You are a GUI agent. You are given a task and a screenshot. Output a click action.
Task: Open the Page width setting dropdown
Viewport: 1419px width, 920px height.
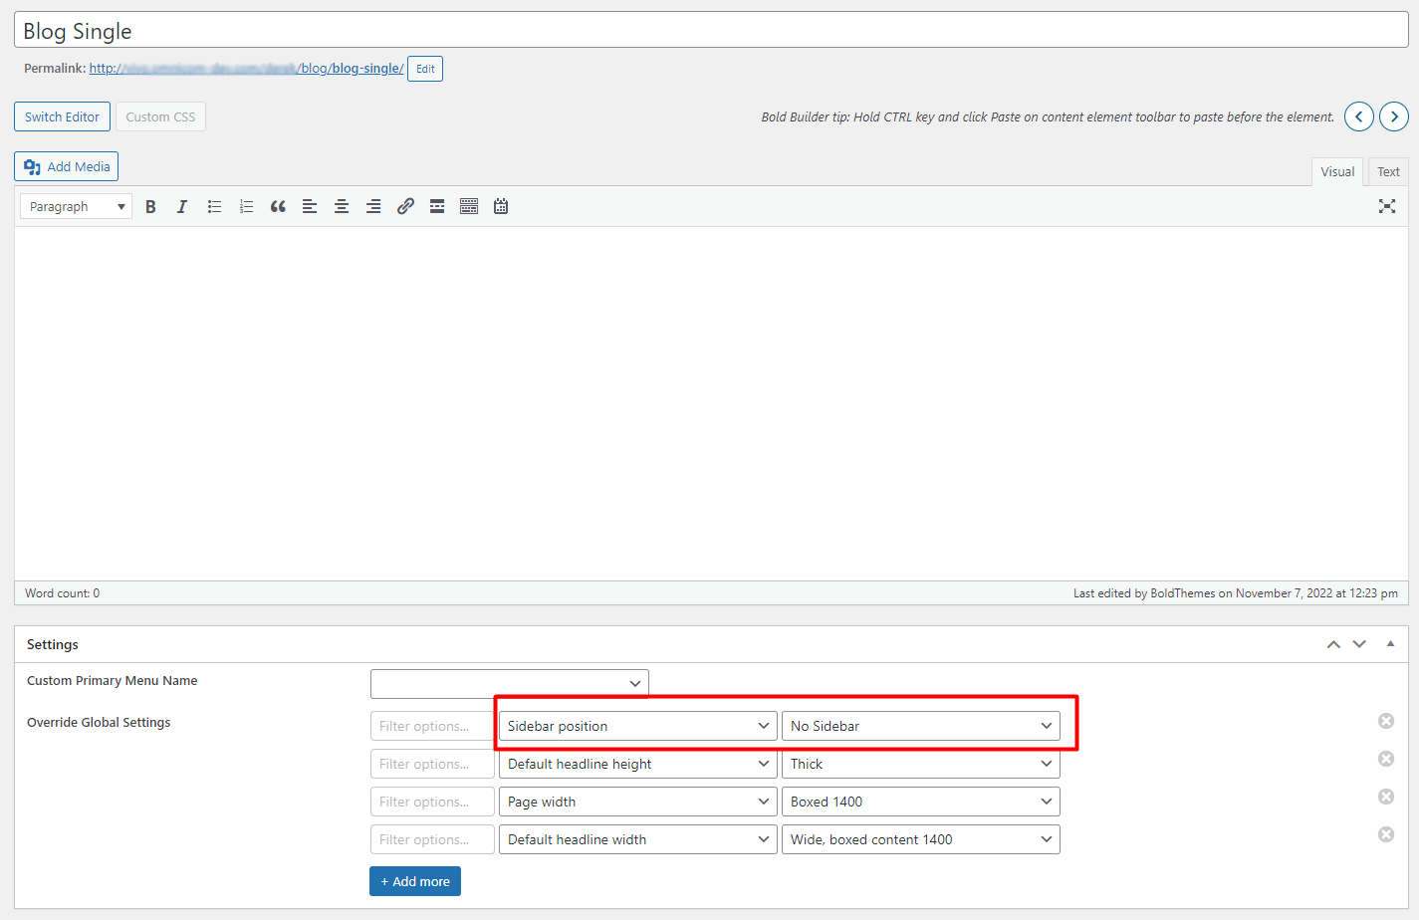638,802
